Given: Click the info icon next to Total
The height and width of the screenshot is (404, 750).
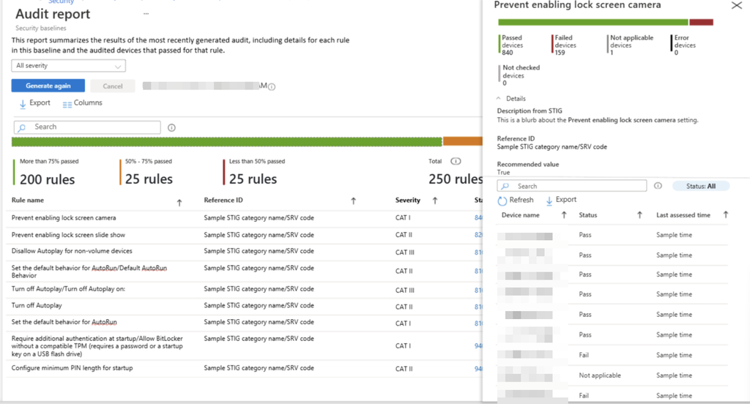Looking at the screenshot, I should click(456, 161).
